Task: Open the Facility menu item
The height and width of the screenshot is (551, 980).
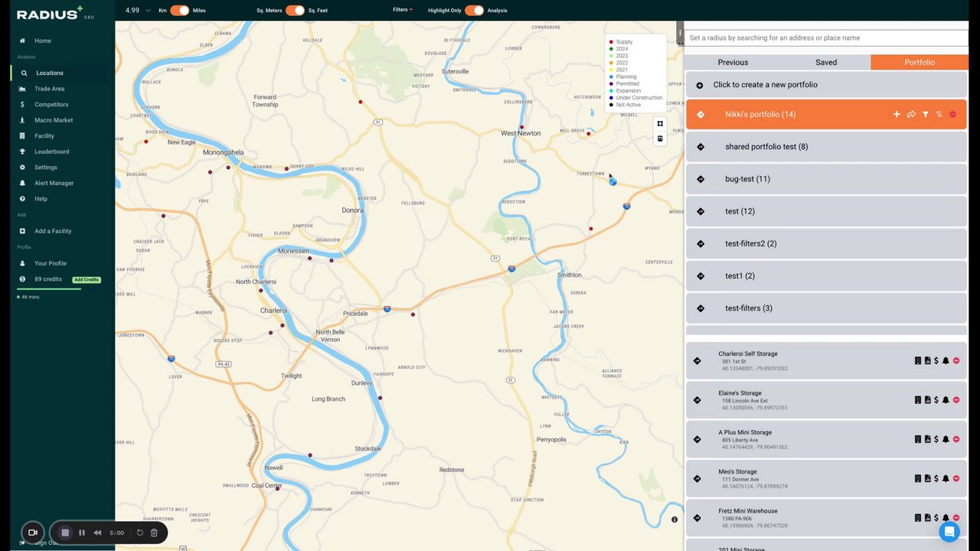Action: 44,135
